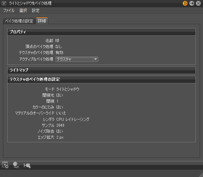Click the window icon beside the title
203x177 pixels.
coord(4,3)
